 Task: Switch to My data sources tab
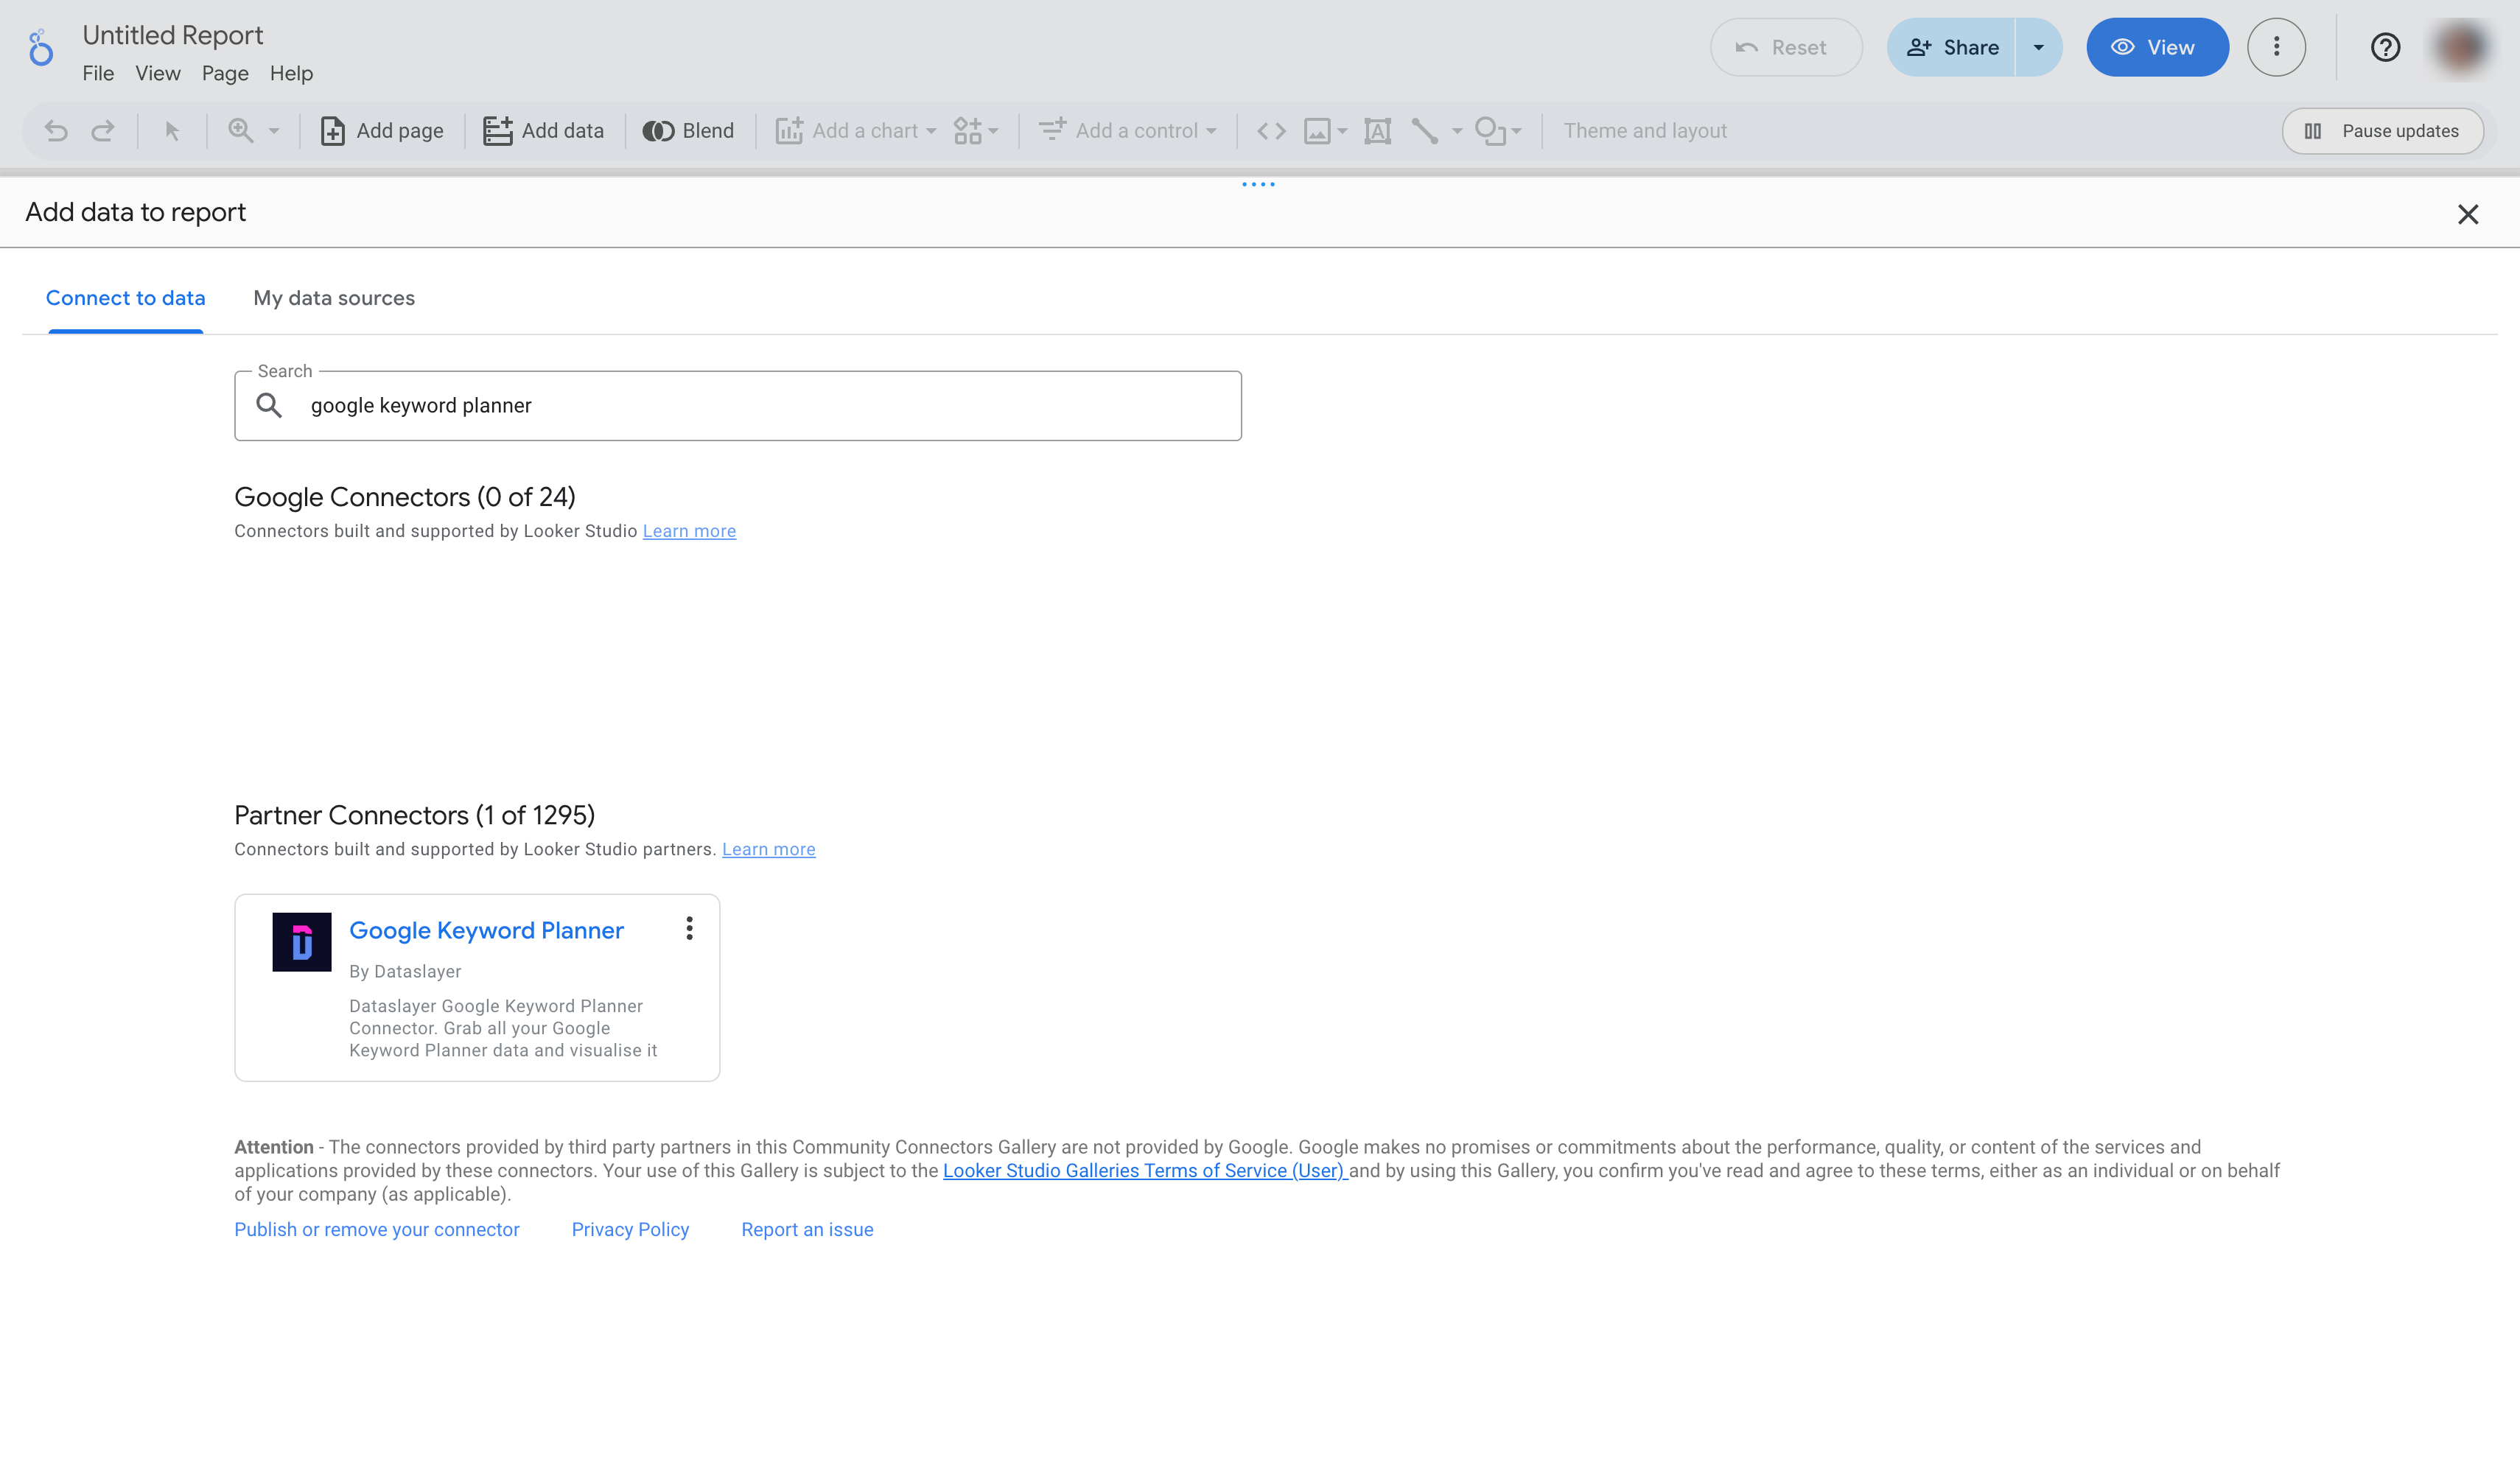(334, 298)
